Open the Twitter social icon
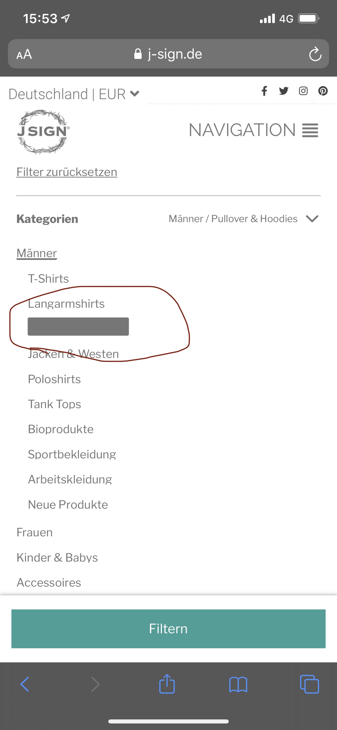This screenshot has height=730, width=337. 284,91
